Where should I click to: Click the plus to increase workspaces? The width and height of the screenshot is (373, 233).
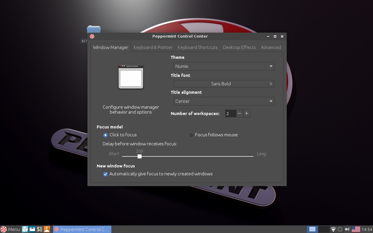coord(247,114)
